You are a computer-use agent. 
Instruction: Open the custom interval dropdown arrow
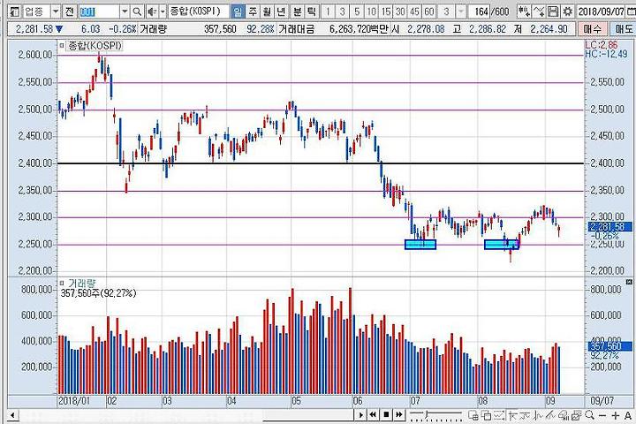tap(461, 11)
